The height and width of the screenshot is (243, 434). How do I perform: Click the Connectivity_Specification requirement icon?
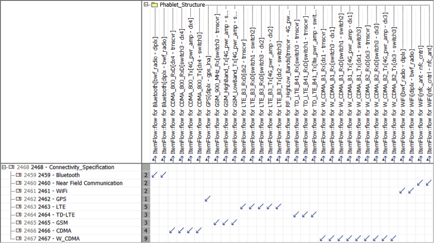point(12,167)
